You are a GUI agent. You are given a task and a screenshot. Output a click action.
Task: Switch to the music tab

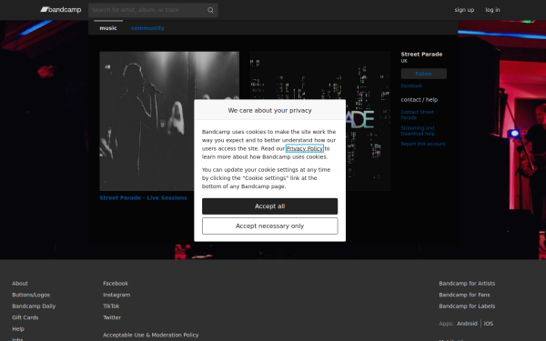coord(108,28)
